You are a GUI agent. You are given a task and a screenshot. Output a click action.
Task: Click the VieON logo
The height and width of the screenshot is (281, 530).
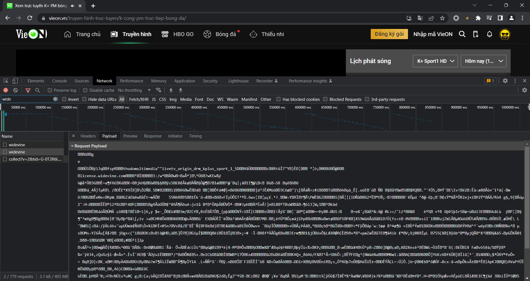(31, 34)
